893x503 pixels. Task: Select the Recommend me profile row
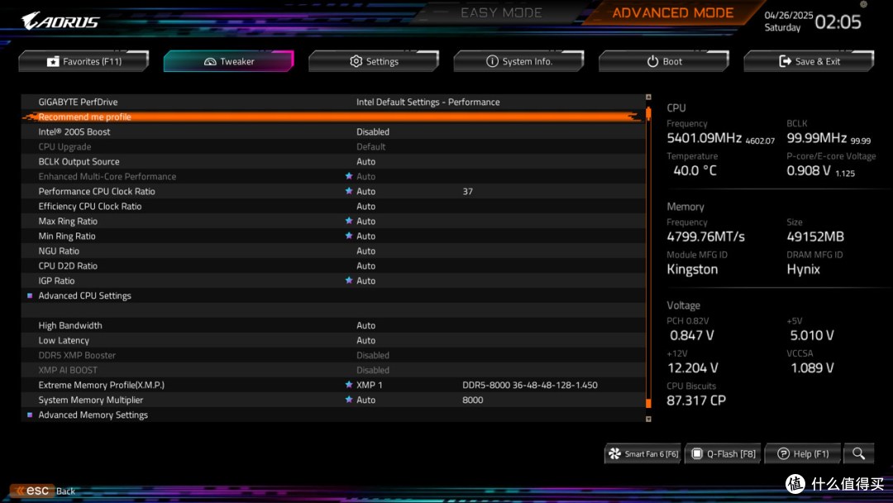pyautogui.click(x=333, y=117)
